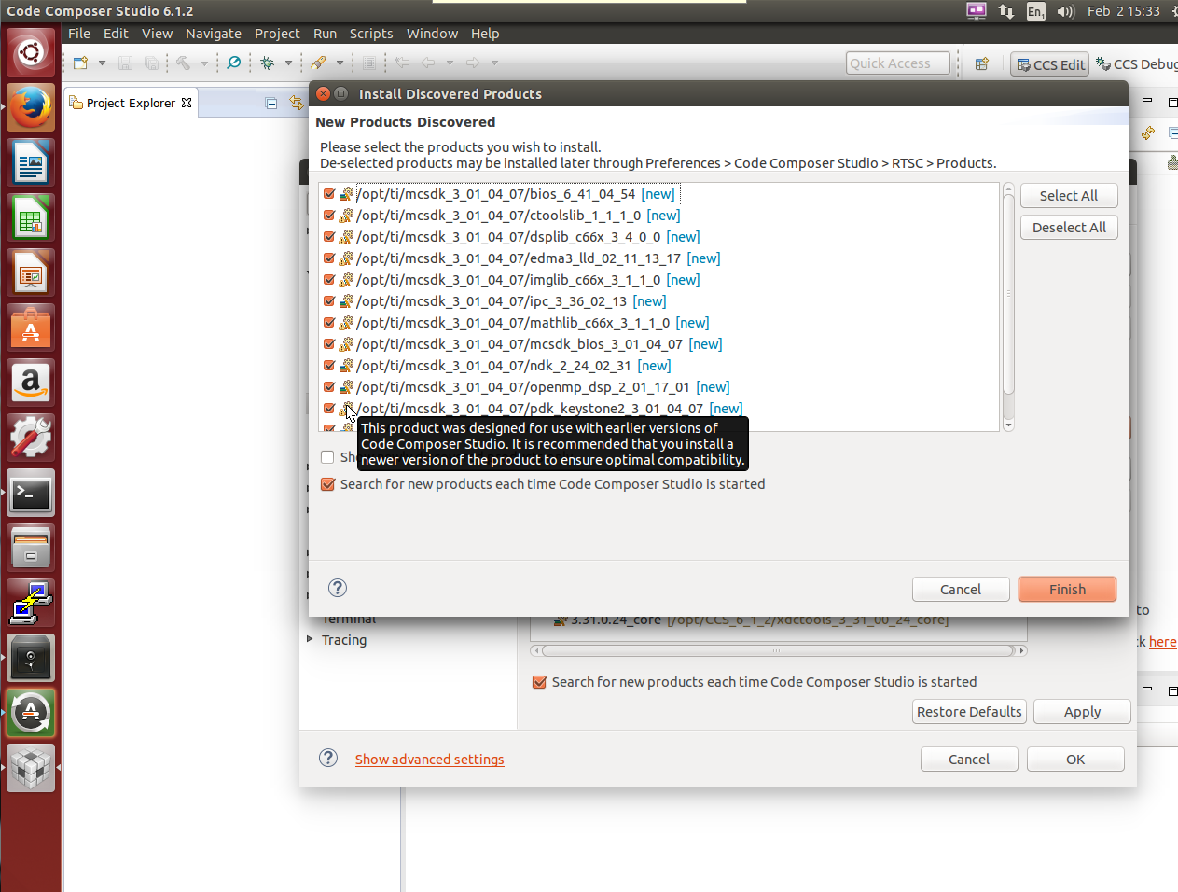
Task: Click the volume indicator in top panel
Action: 1066,11
